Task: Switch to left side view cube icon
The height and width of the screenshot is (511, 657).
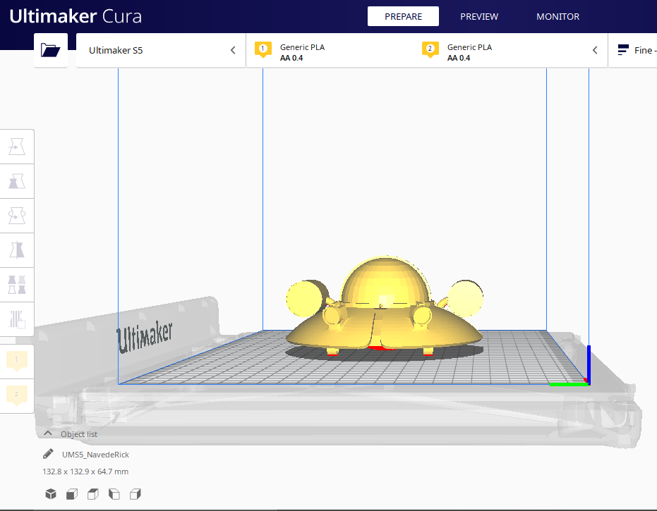Action: tap(114, 494)
